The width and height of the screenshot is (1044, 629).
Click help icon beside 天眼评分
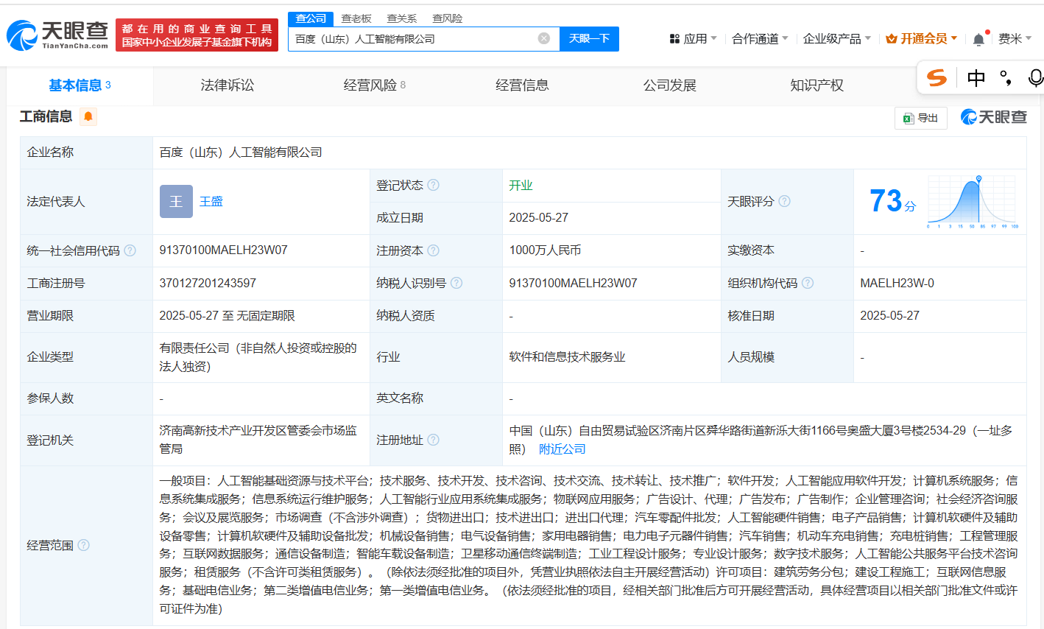tap(785, 201)
